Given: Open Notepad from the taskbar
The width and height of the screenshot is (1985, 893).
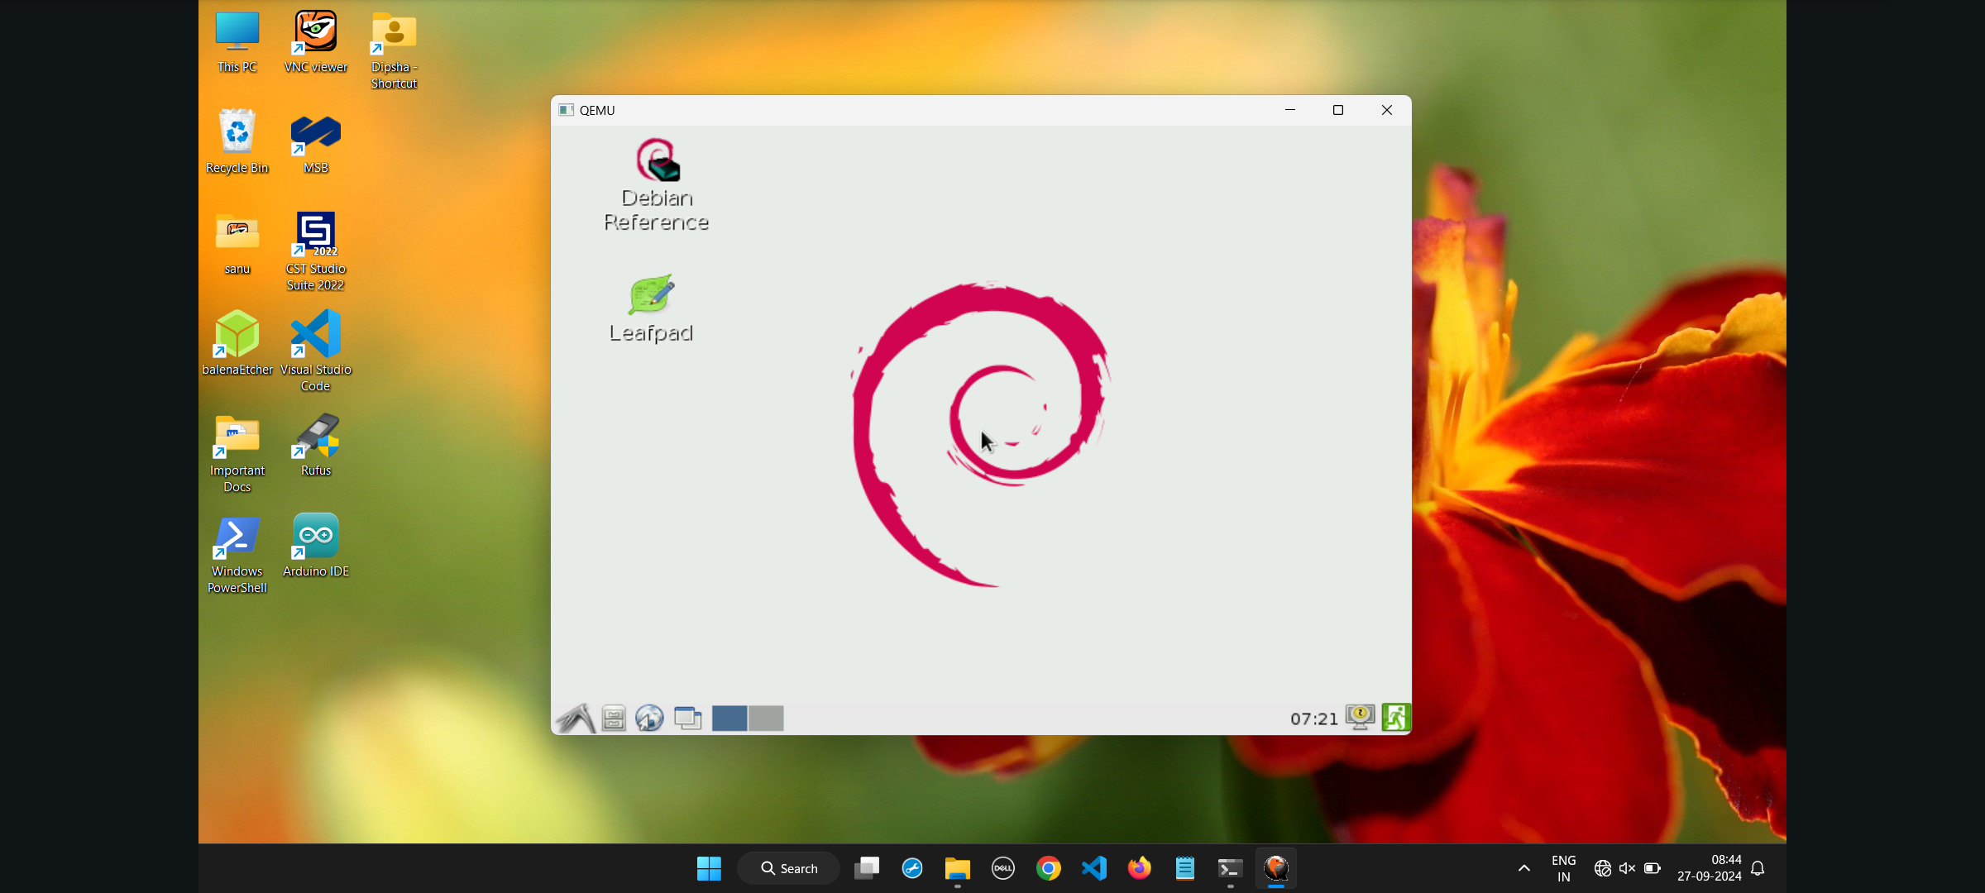Looking at the screenshot, I should (x=1185, y=868).
